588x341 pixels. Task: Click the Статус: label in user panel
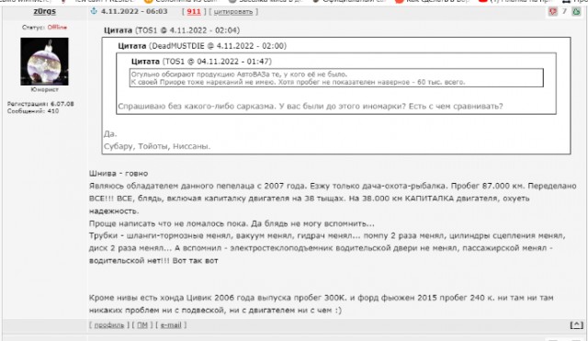pyautogui.click(x=33, y=28)
